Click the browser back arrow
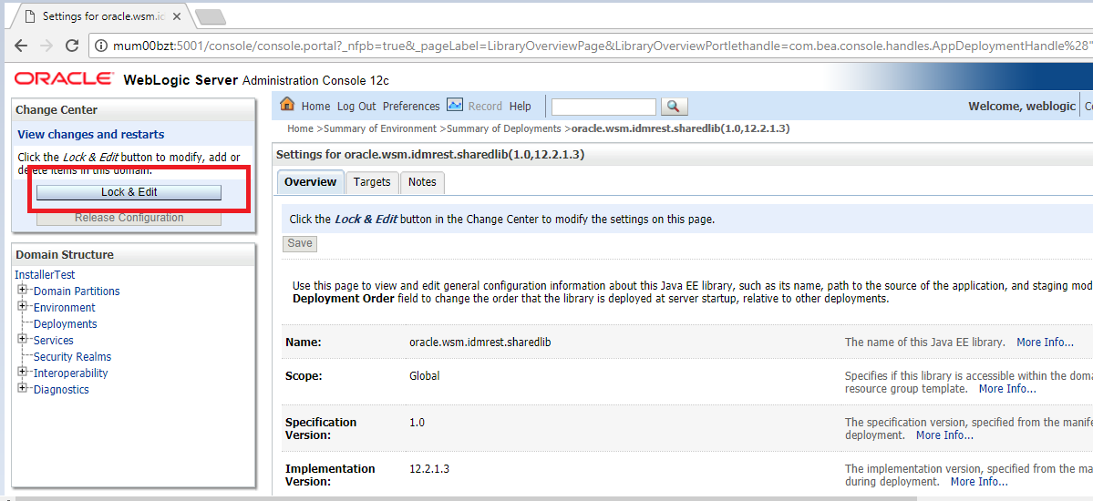1093x501 pixels. tap(20, 46)
